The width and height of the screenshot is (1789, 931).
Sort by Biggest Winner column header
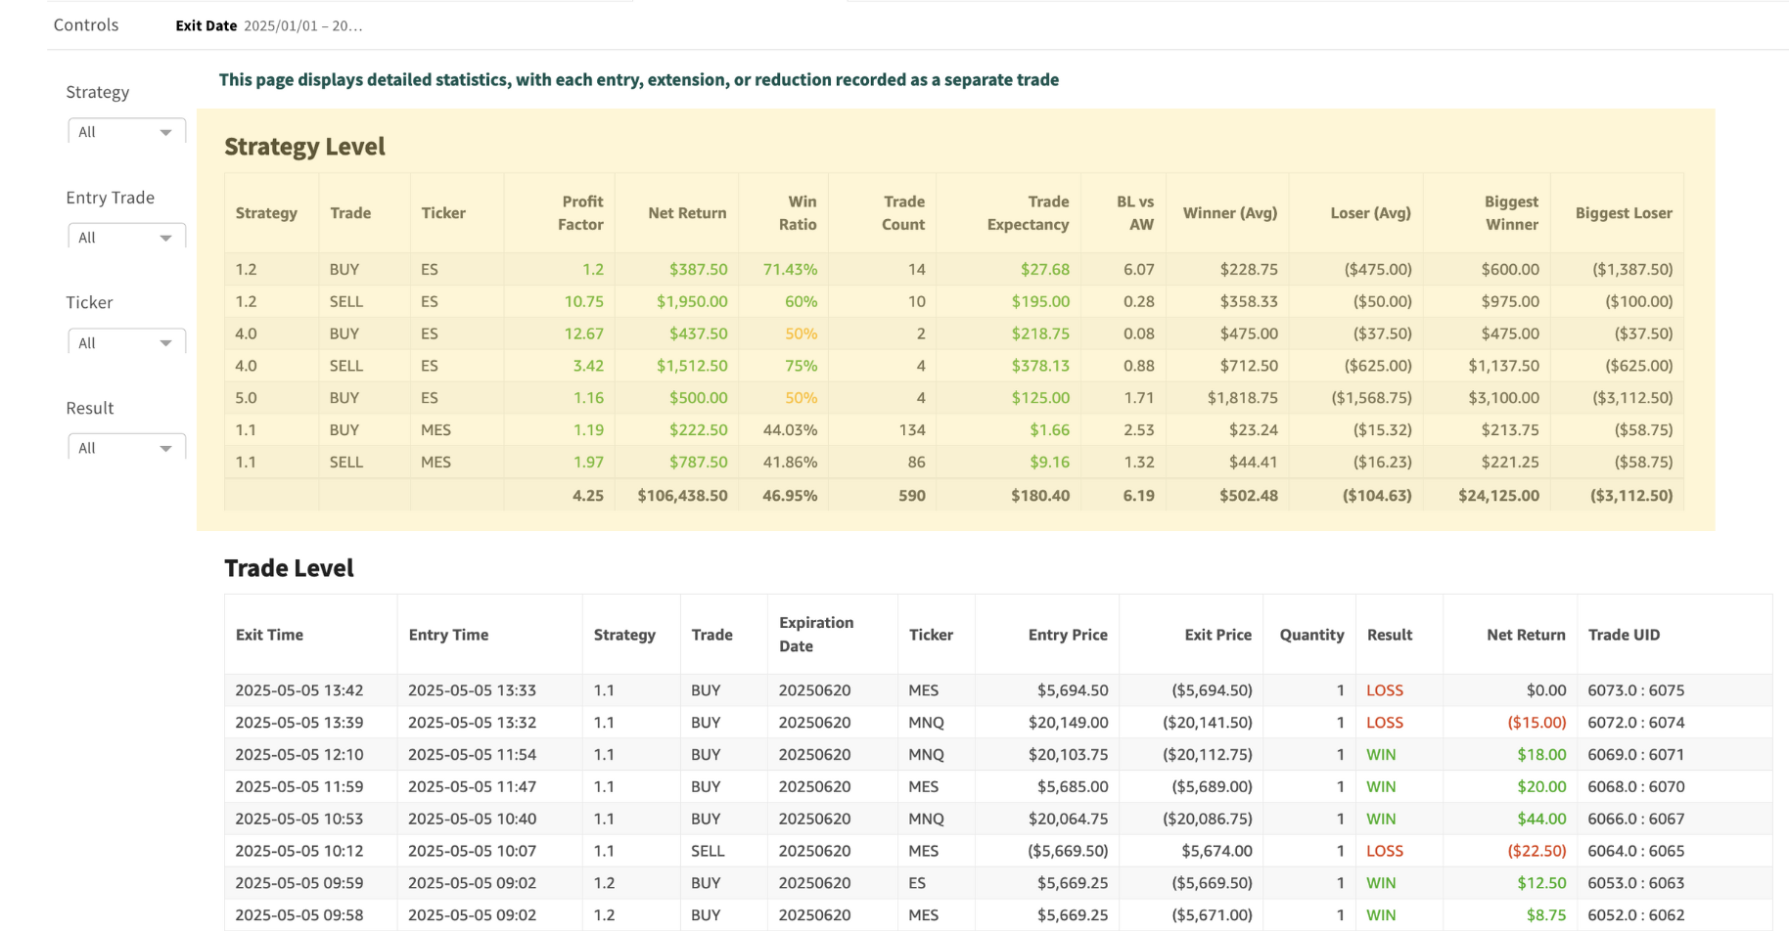1510,213
